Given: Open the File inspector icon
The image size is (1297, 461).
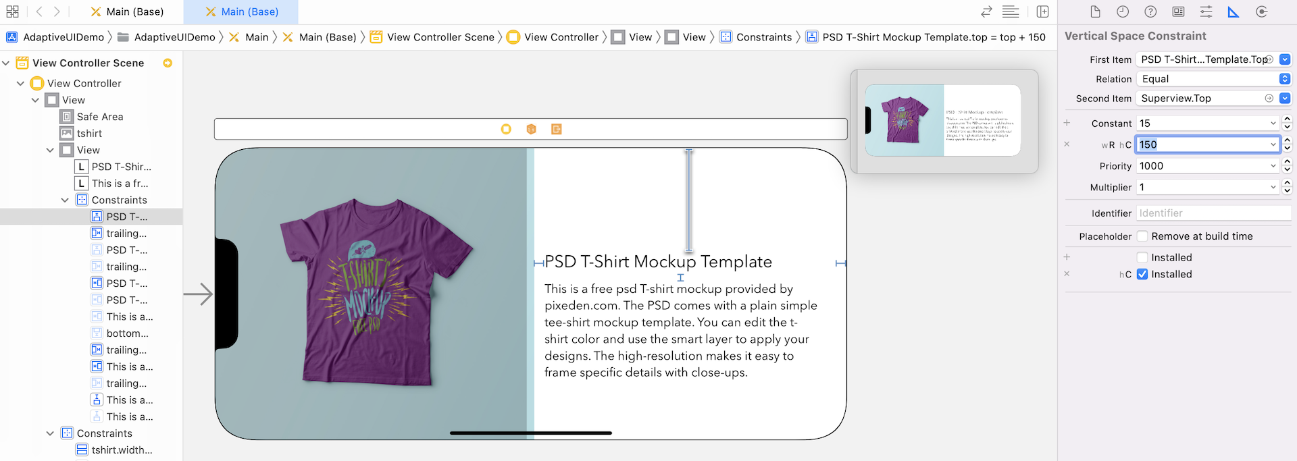Looking at the screenshot, I should coord(1095,11).
